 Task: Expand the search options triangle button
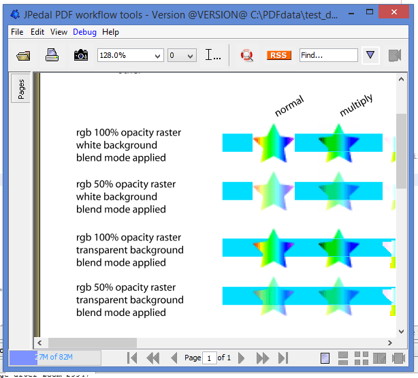(x=370, y=56)
